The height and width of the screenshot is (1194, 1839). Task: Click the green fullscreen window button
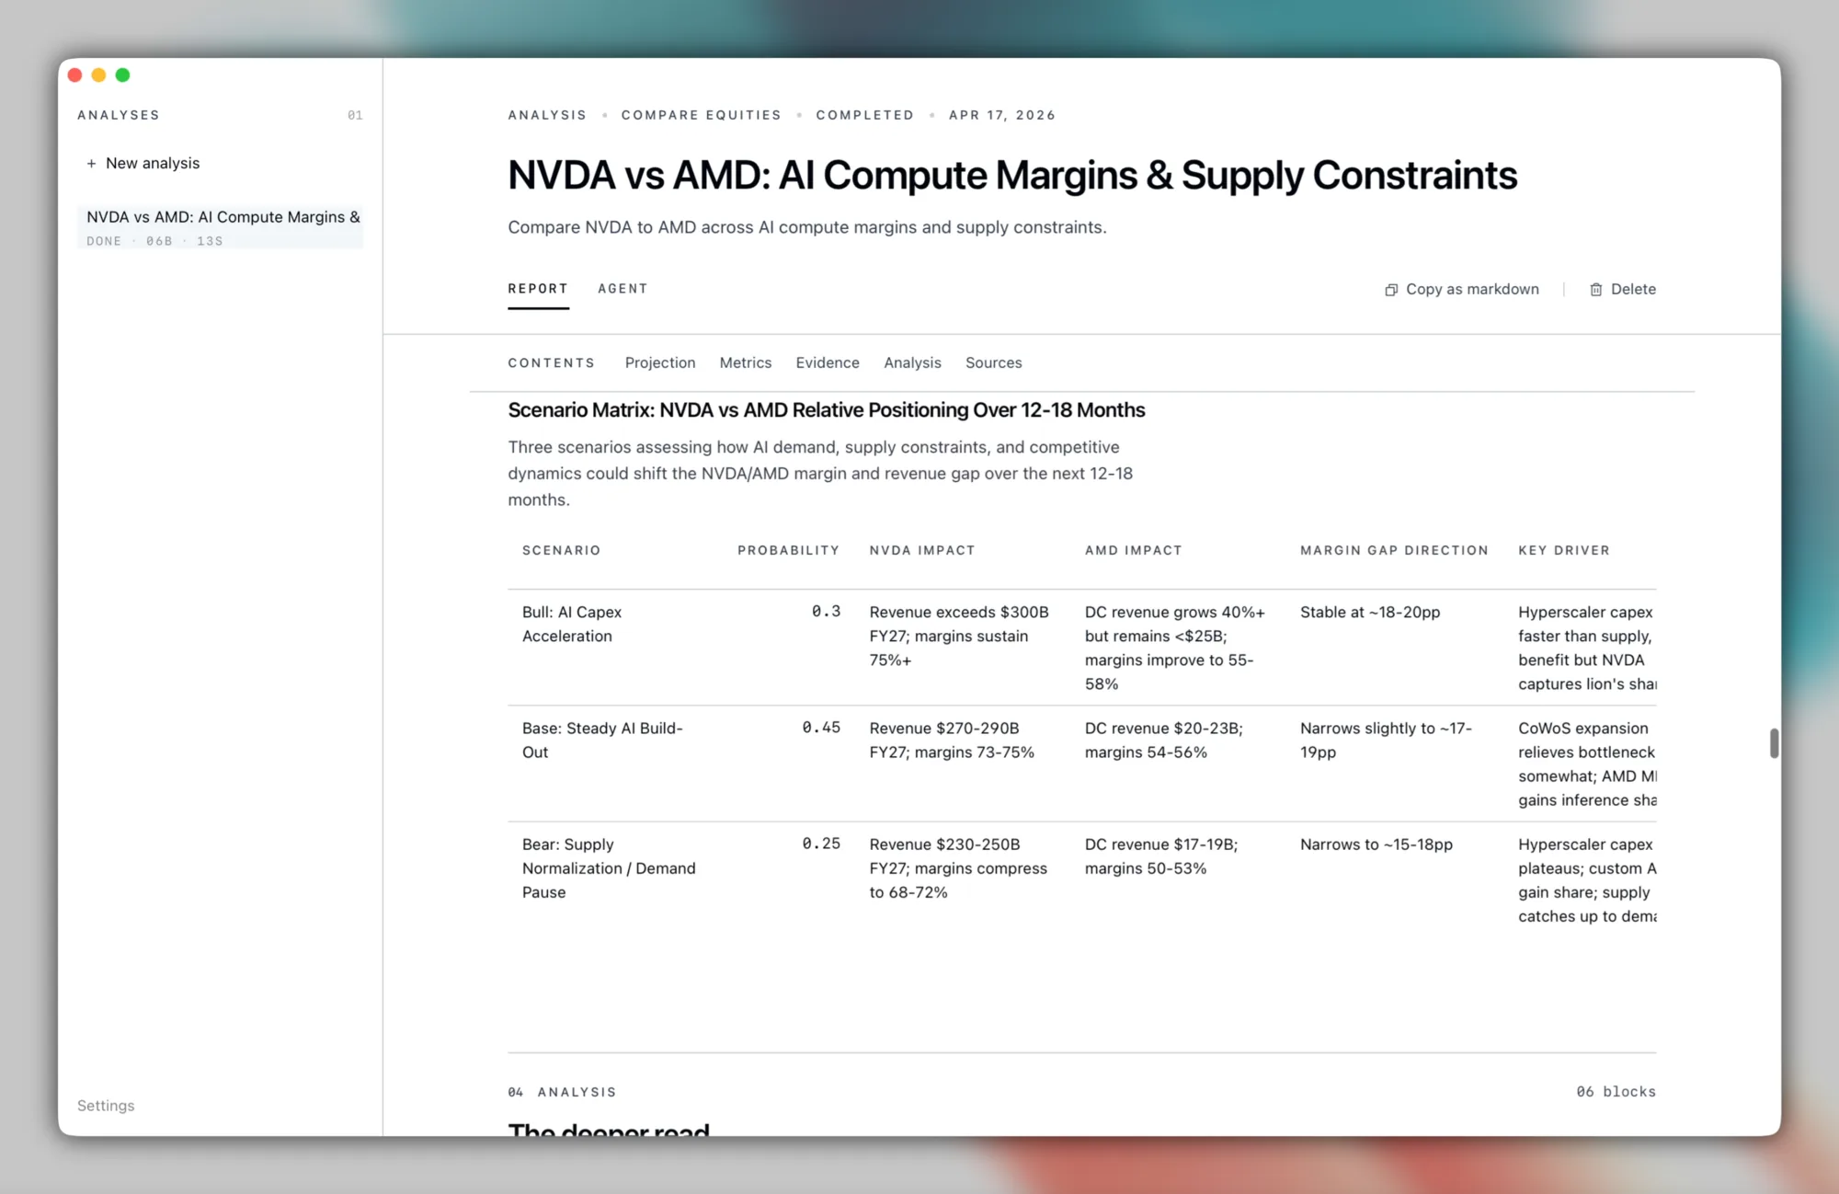(x=122, y=75)
